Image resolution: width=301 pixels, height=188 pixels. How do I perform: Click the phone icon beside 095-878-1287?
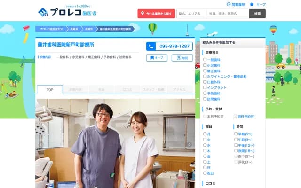(150, 47)
